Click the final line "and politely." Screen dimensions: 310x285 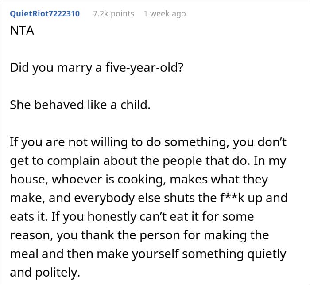[x=45, y=273]
